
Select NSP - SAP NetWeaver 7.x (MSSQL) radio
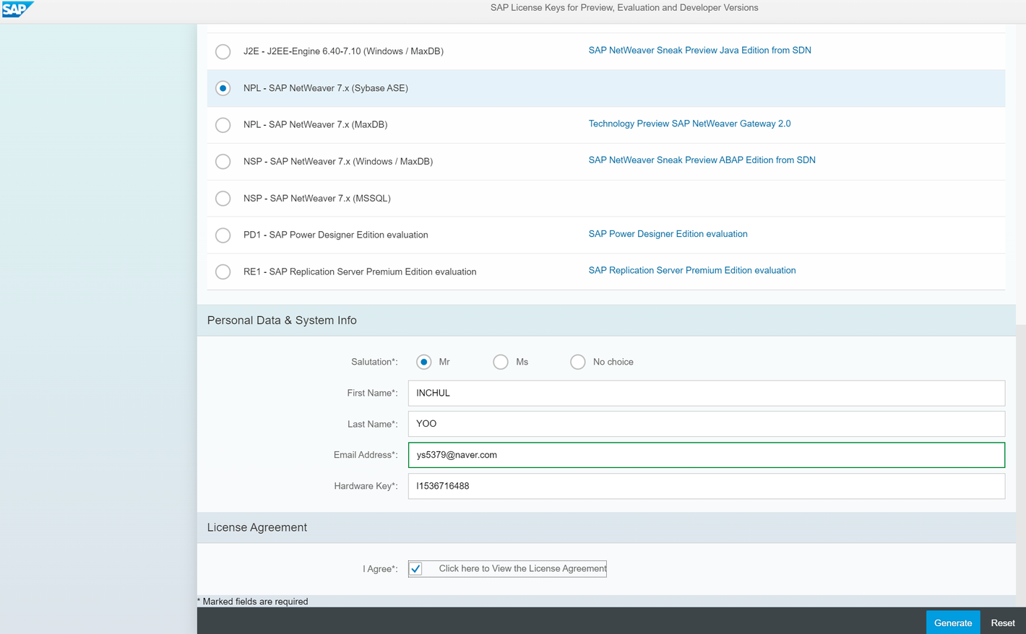tap(223, 199)
